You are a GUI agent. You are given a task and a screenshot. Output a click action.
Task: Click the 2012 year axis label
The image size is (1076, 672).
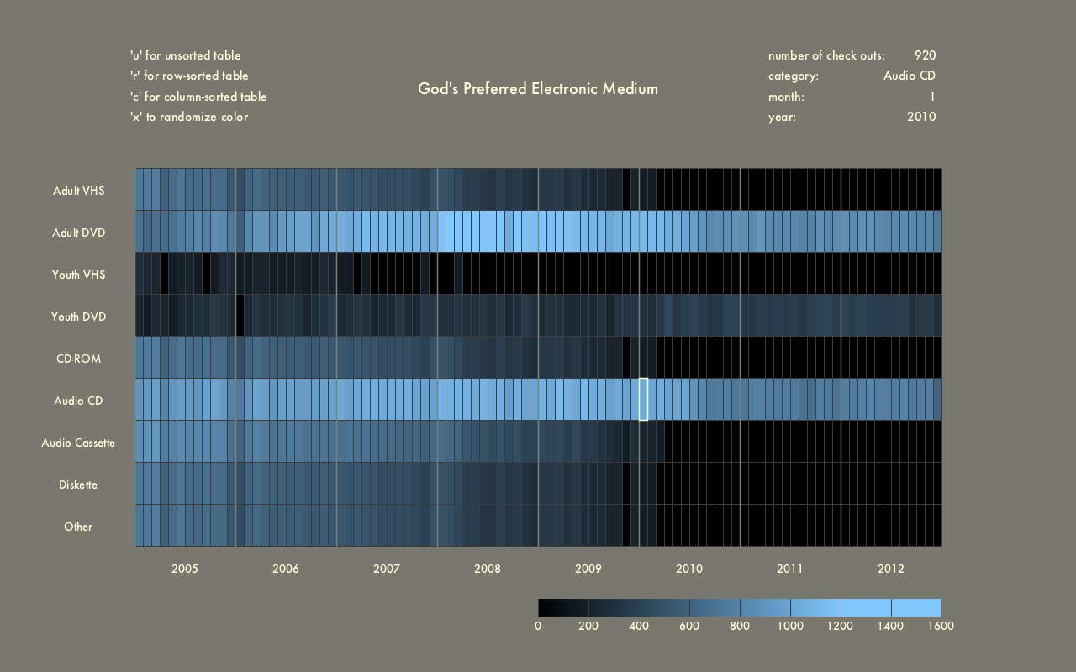click(891, 569)
